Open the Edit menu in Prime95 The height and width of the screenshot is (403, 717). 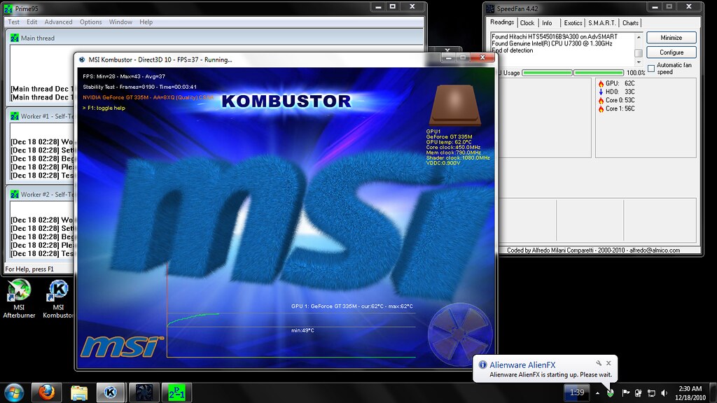pos(32,22)
